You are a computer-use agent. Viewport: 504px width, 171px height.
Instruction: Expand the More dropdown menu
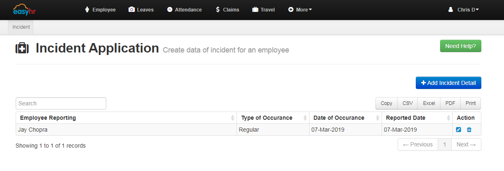300,10
